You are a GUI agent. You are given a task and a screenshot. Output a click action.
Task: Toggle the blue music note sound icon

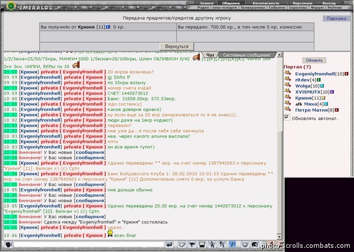(x=232, y=244)
